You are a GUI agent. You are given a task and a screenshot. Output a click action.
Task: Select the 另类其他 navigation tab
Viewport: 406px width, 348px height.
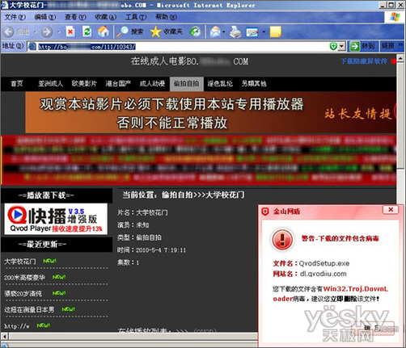(254, 84)
